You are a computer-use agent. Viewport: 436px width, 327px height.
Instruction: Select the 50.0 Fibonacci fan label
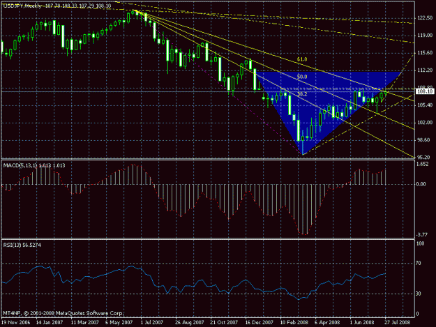(x=302, y=77)
